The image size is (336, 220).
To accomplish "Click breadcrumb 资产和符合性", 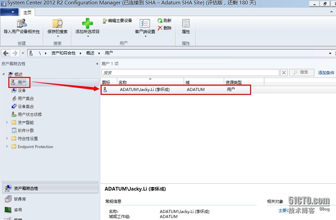I will [64, 53].
